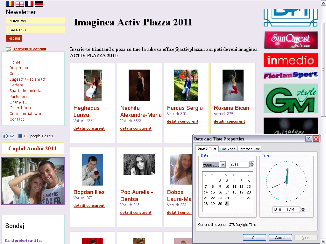This screenshot has width=326, height=244.
Task: Click the French flag to change language
Action: pos(29,3)
